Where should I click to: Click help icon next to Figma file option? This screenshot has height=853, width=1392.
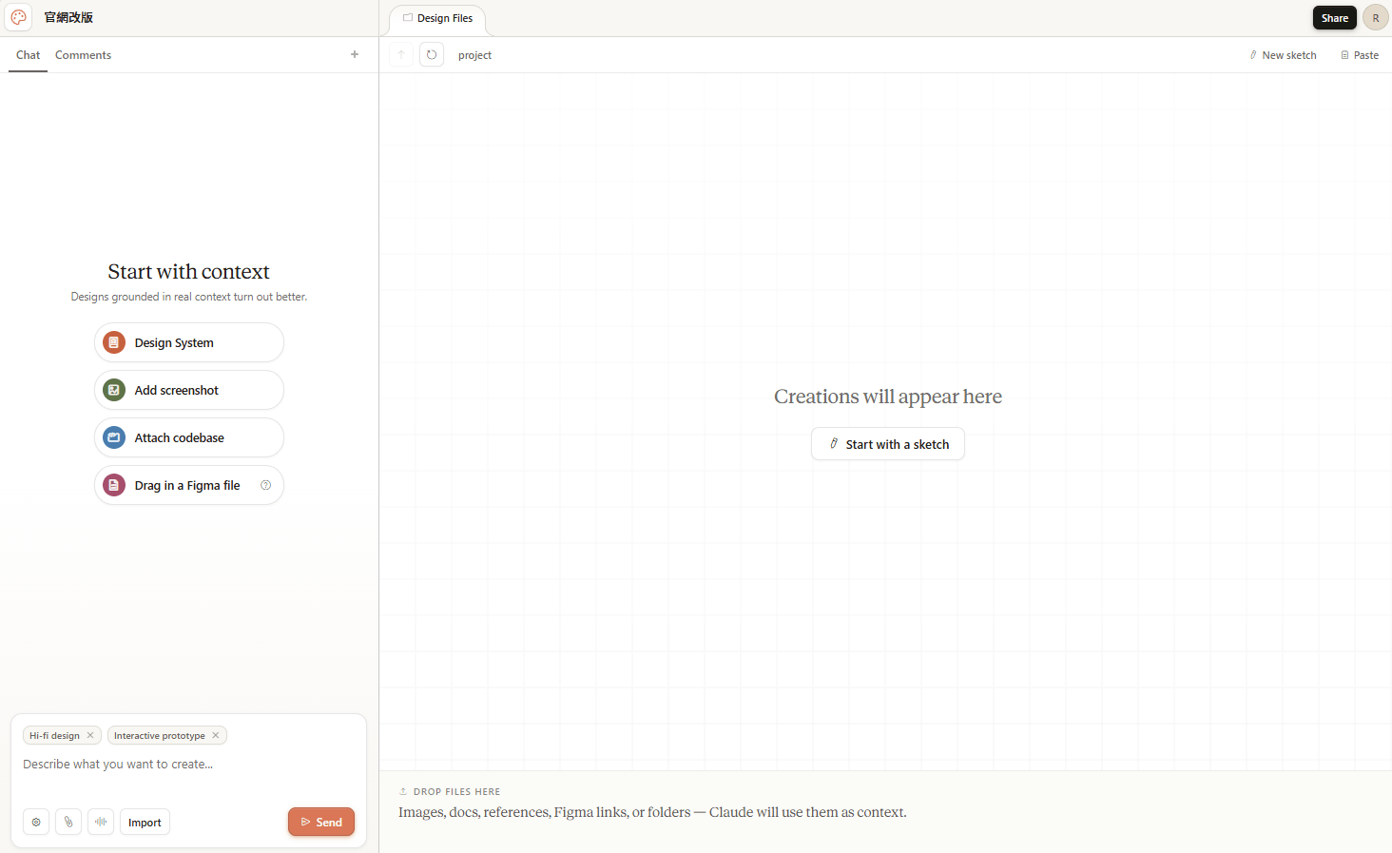pos(266,485)
